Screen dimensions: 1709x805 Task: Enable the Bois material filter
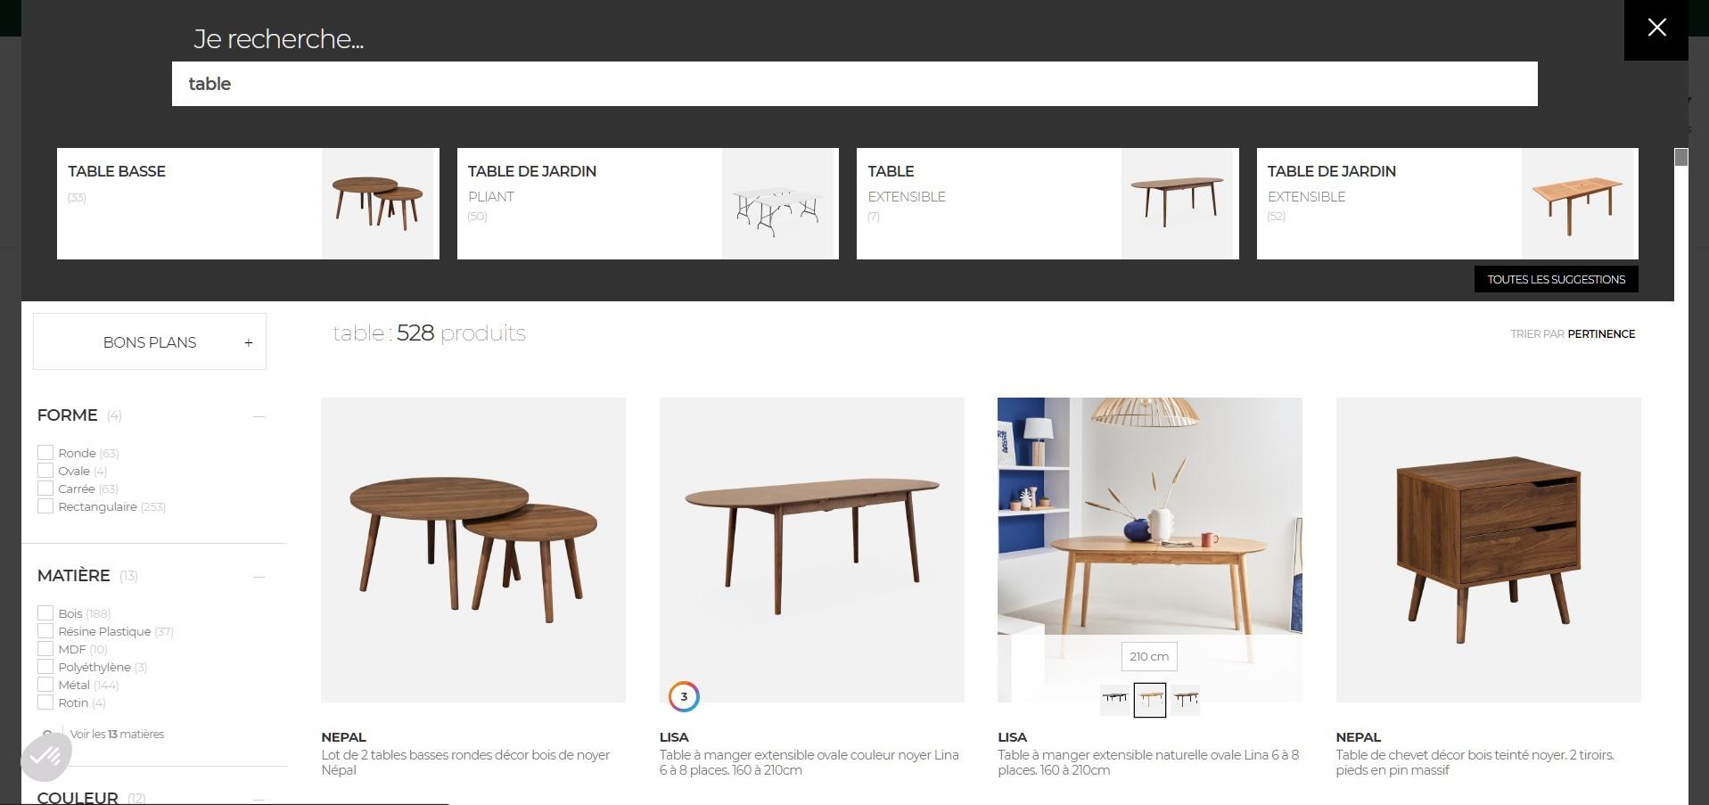(45, 613)
